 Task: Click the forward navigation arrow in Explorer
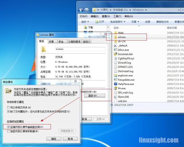tap(87, 10)
